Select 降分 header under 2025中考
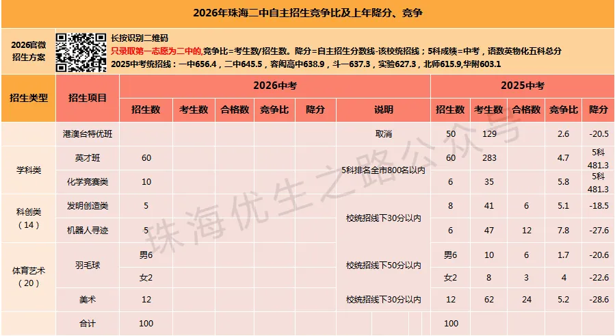The width and height of the screenshot is (615, 336). point(599,110)
